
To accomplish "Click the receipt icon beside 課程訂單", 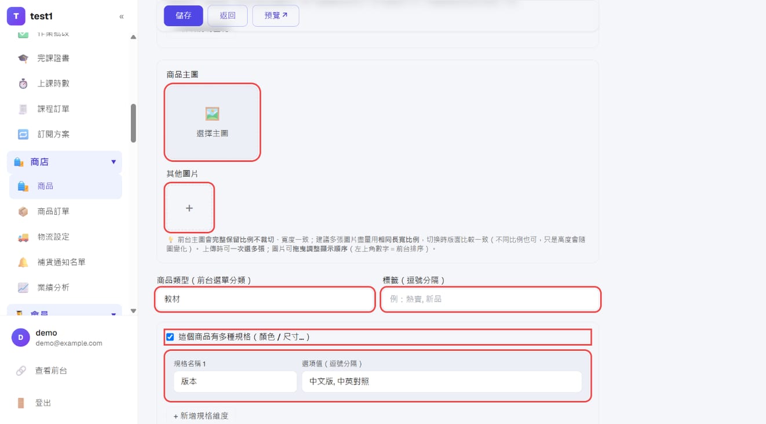I will 23,109.
